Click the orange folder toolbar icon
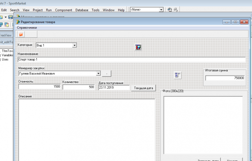The image size is (252, 161). (21, 34)
